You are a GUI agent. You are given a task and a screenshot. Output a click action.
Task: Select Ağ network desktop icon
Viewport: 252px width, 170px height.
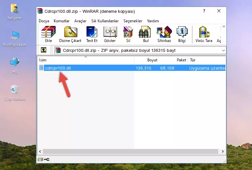(x=15, y=66)
